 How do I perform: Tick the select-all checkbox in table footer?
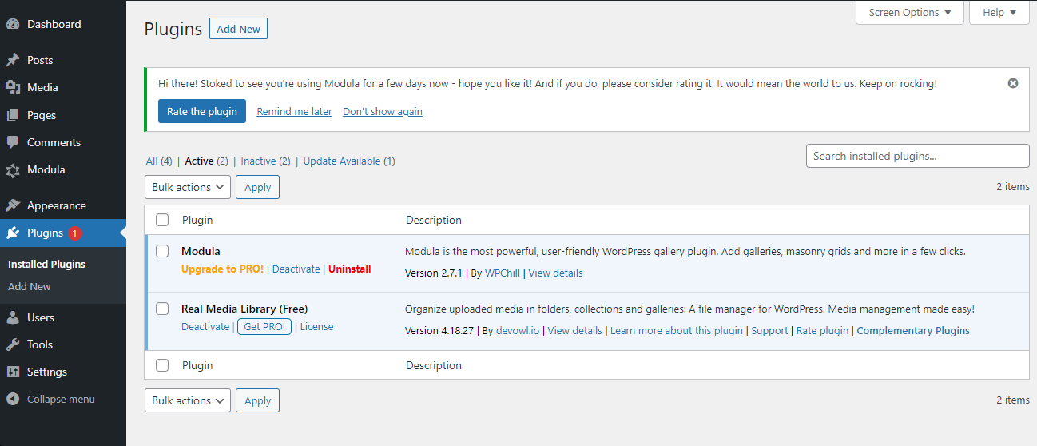pyautogui.click(x=162, y=365)
